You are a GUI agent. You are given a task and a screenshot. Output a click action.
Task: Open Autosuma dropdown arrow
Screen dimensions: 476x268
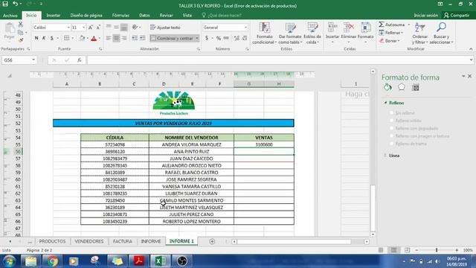coord(408,25)
